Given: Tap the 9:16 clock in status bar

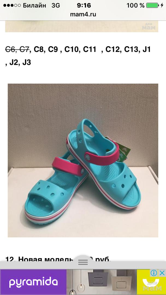Looking at the screenshot, I should [84, 5].
